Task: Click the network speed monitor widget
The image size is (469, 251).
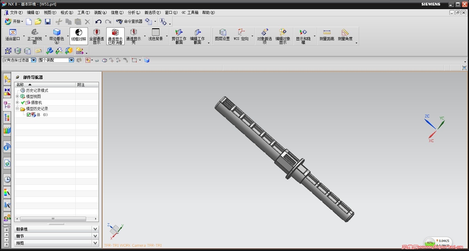Action: (x=438, y=242)
